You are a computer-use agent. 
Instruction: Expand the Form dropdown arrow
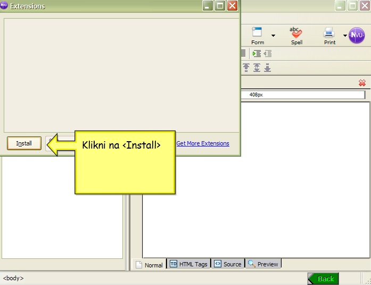click(x=273, y=36)
